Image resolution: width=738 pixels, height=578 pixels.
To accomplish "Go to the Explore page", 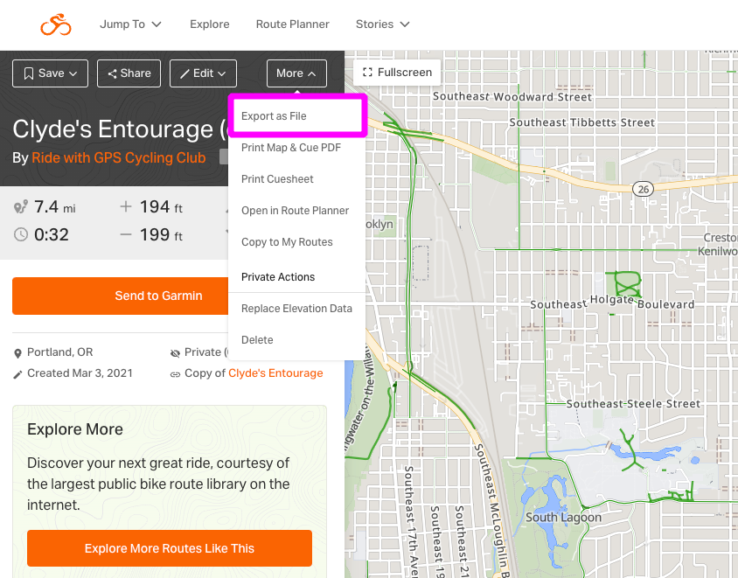I will tap(210, 24).
